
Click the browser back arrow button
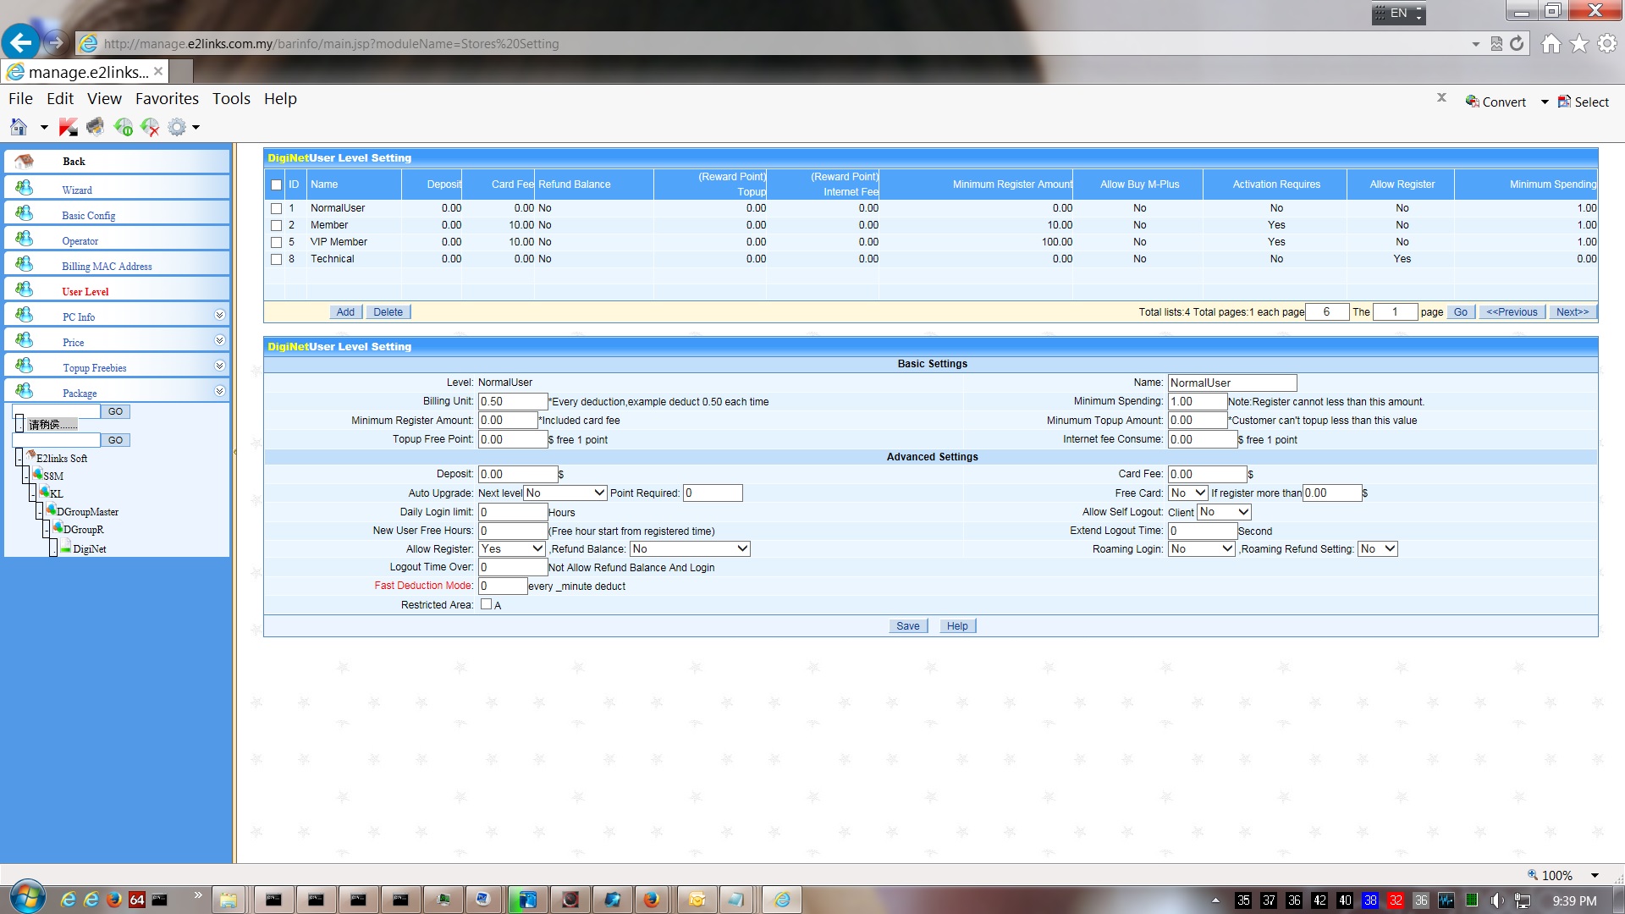coord(21,42)
